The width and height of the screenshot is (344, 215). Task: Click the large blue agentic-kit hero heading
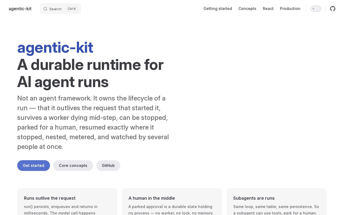55,48
